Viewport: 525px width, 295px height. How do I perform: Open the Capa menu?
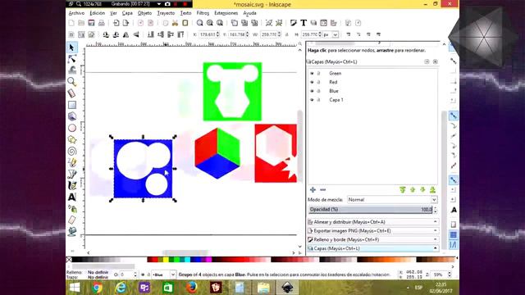click(127, 13)
